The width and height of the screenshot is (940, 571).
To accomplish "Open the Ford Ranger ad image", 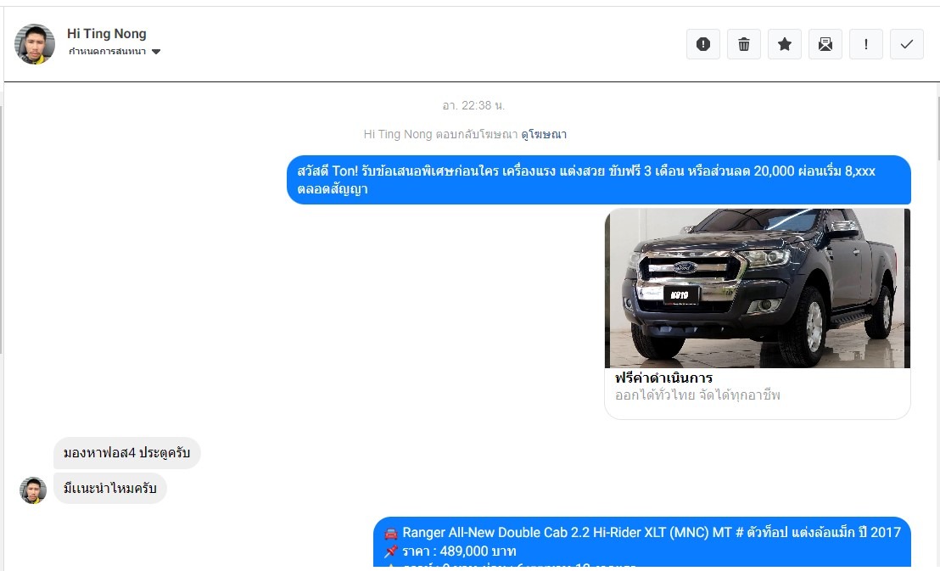I will (757, 288).
